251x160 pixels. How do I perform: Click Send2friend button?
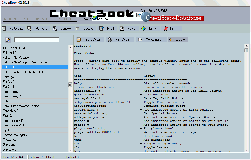click(151, 40)
